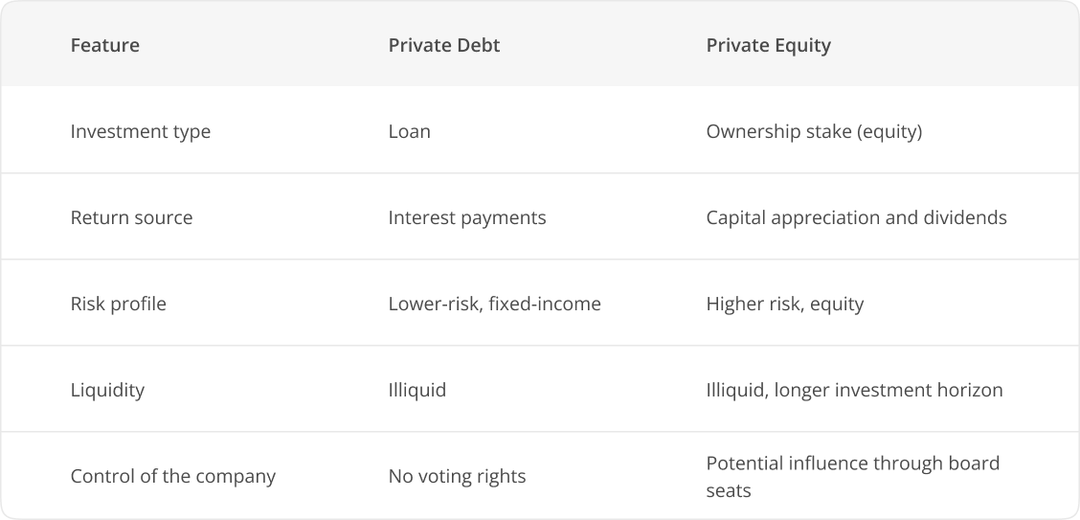Click the Feature column header
This screenshot has height=520, width=1080.
click(x=104, y=45)
